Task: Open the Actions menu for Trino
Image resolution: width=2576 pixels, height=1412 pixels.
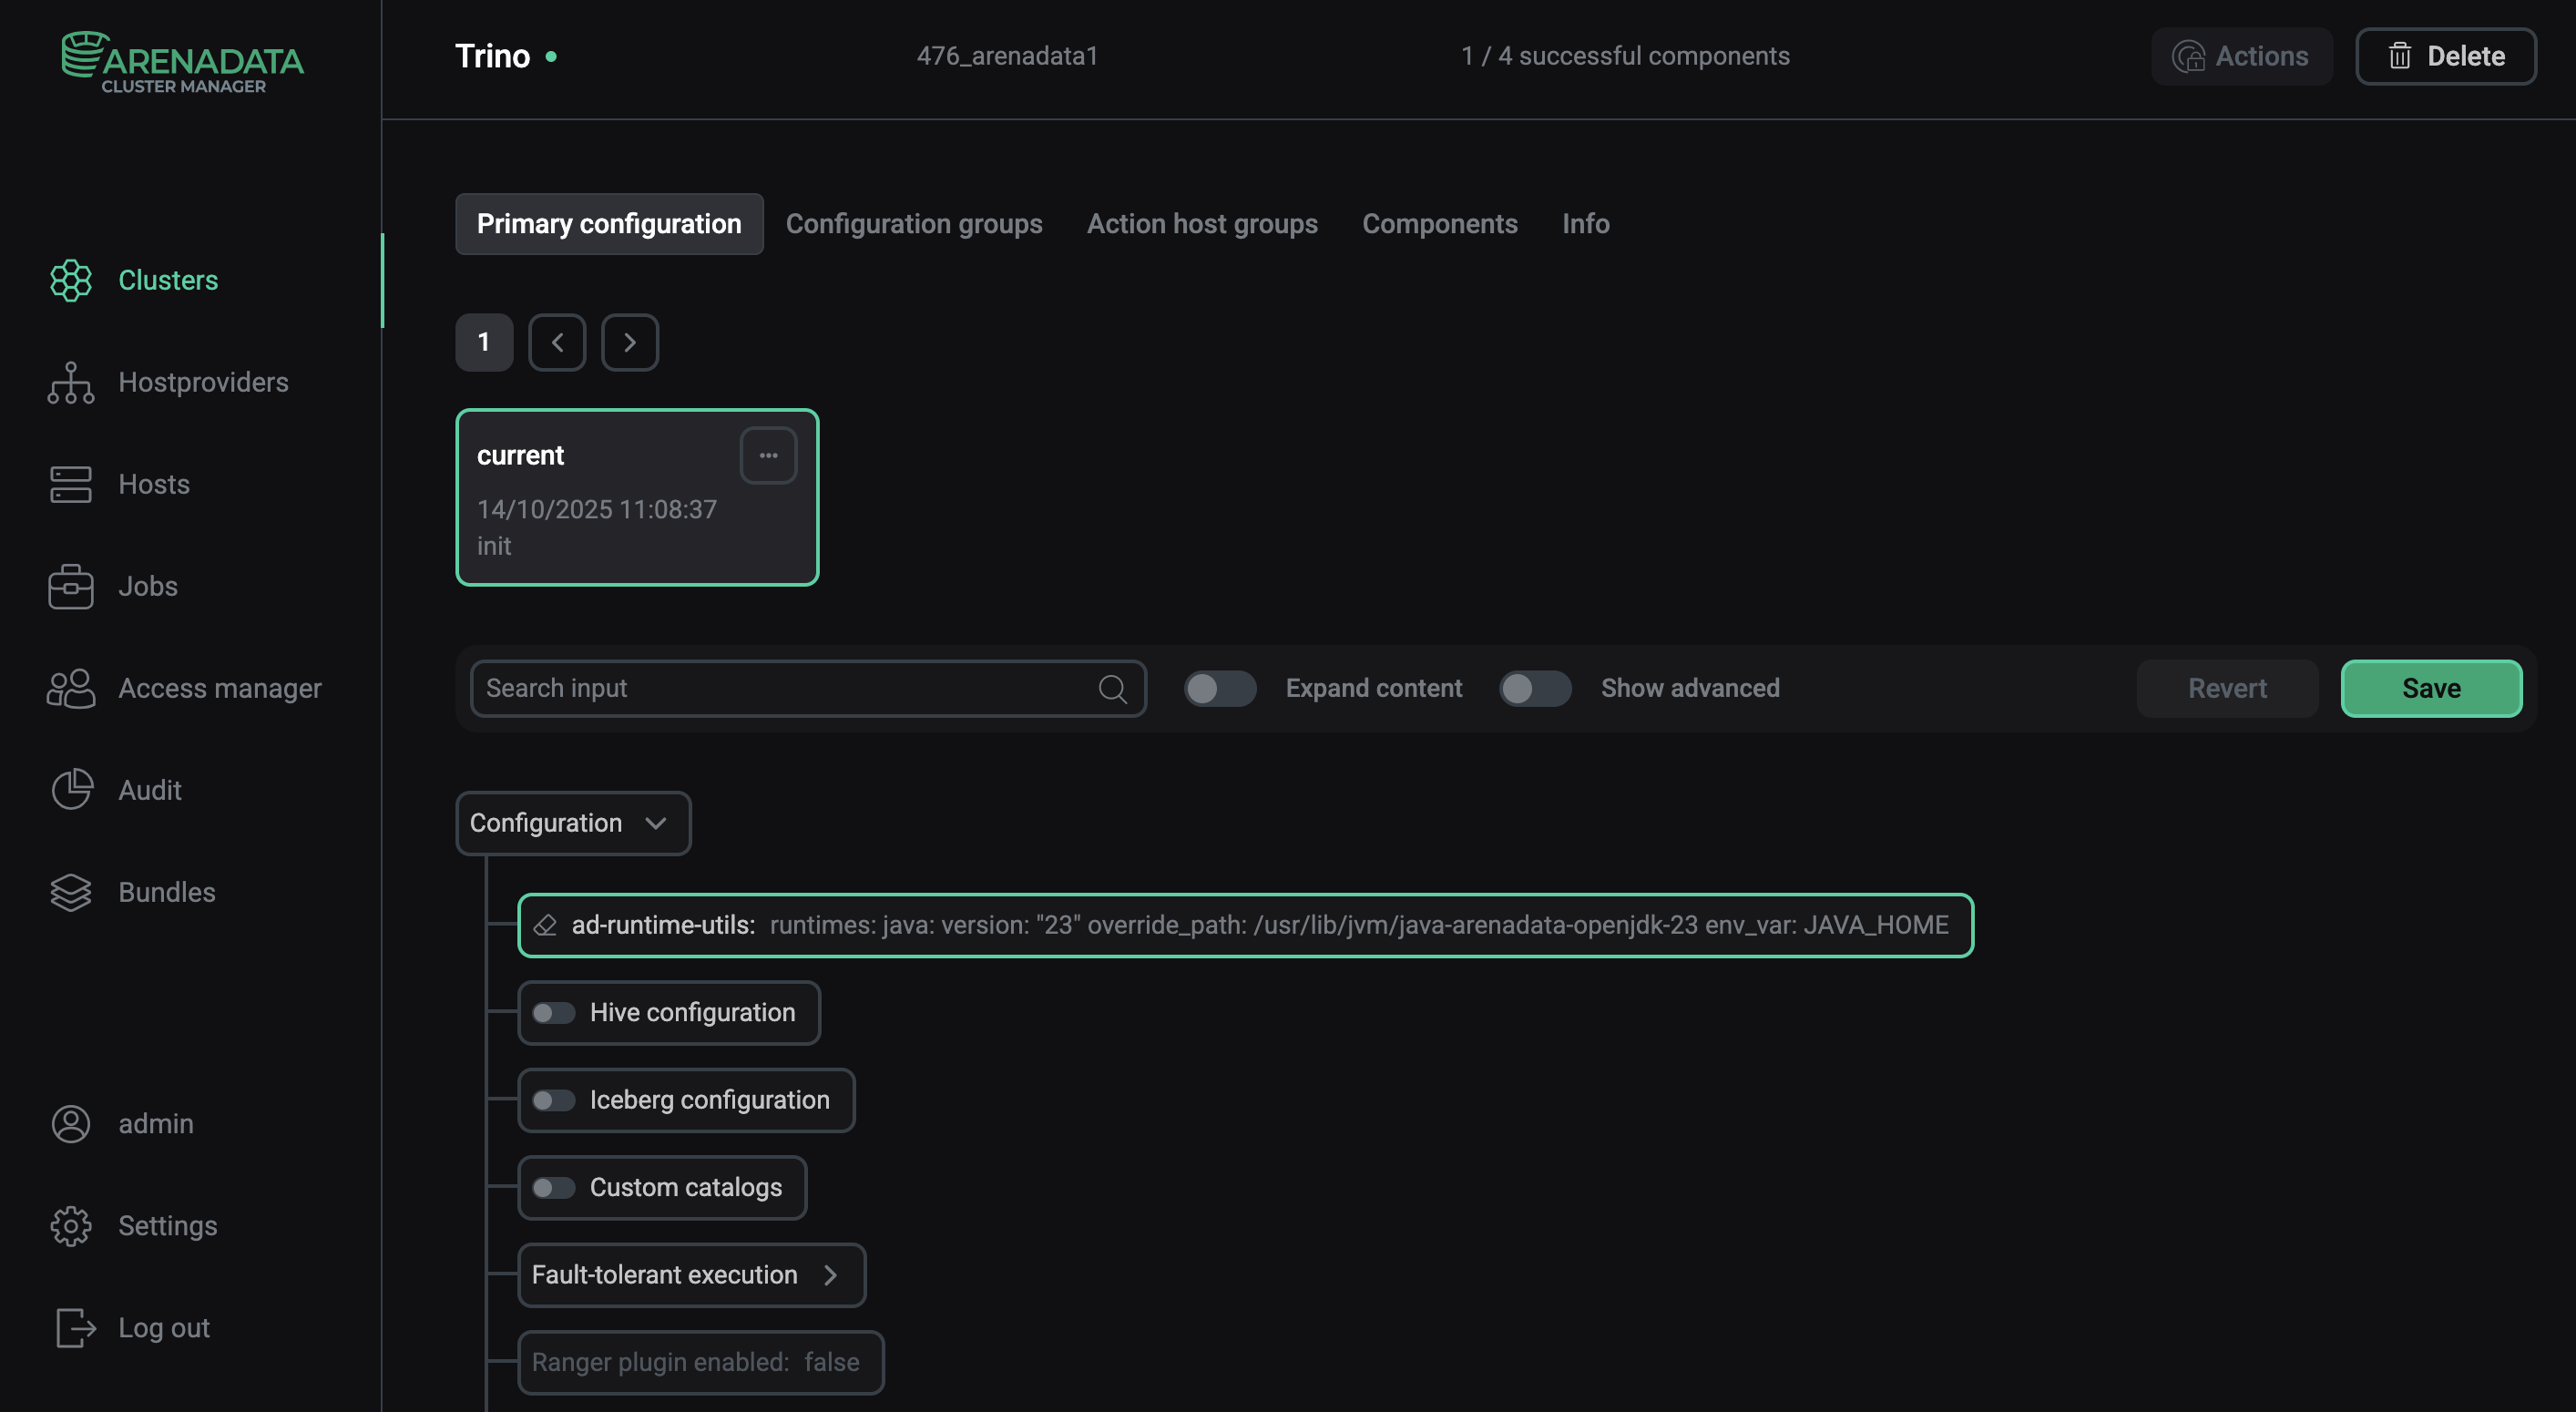Action: (2242, 56)
